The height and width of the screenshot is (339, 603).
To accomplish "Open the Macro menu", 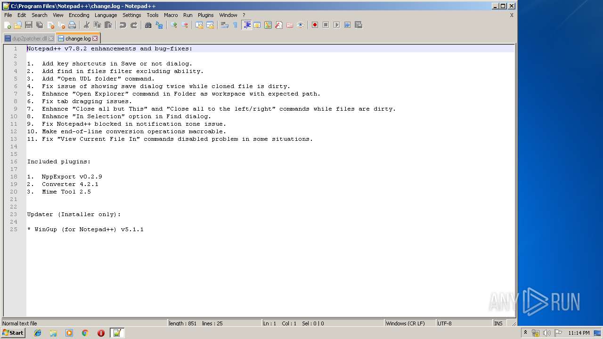I will (171, 15).
